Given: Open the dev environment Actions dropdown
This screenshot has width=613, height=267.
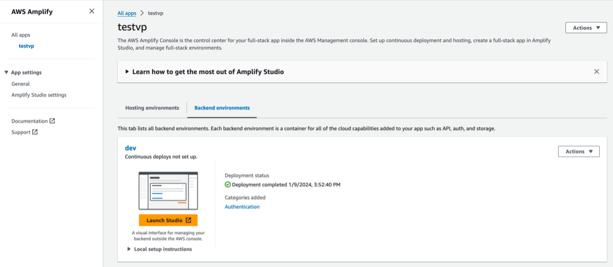Looking at the screenshot, I should pos(578,151).
